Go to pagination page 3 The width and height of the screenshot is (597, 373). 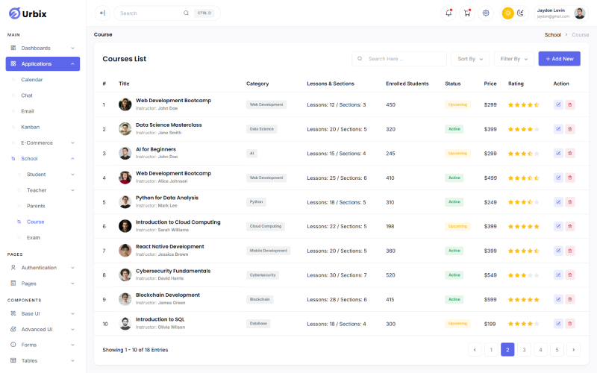(524, 350)
